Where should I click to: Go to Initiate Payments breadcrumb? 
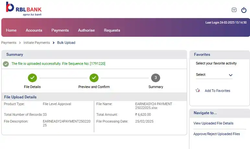[x=37, y=43]
